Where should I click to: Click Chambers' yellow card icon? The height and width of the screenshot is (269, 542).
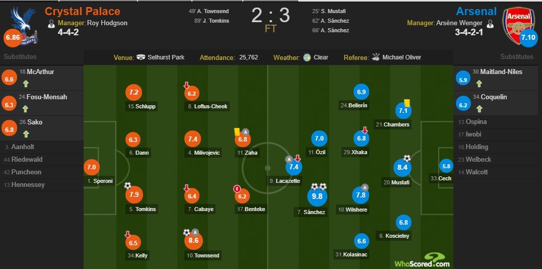[407, 102]
